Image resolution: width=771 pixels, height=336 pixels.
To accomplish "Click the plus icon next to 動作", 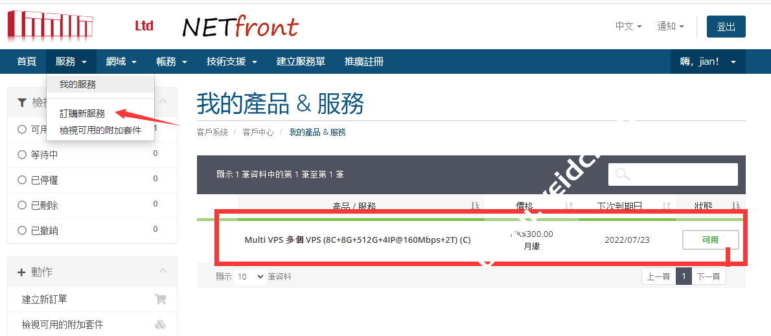I will coord(21,272).
